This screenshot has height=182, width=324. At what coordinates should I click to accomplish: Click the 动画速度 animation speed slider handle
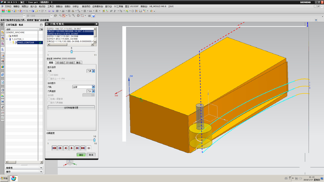94,140
